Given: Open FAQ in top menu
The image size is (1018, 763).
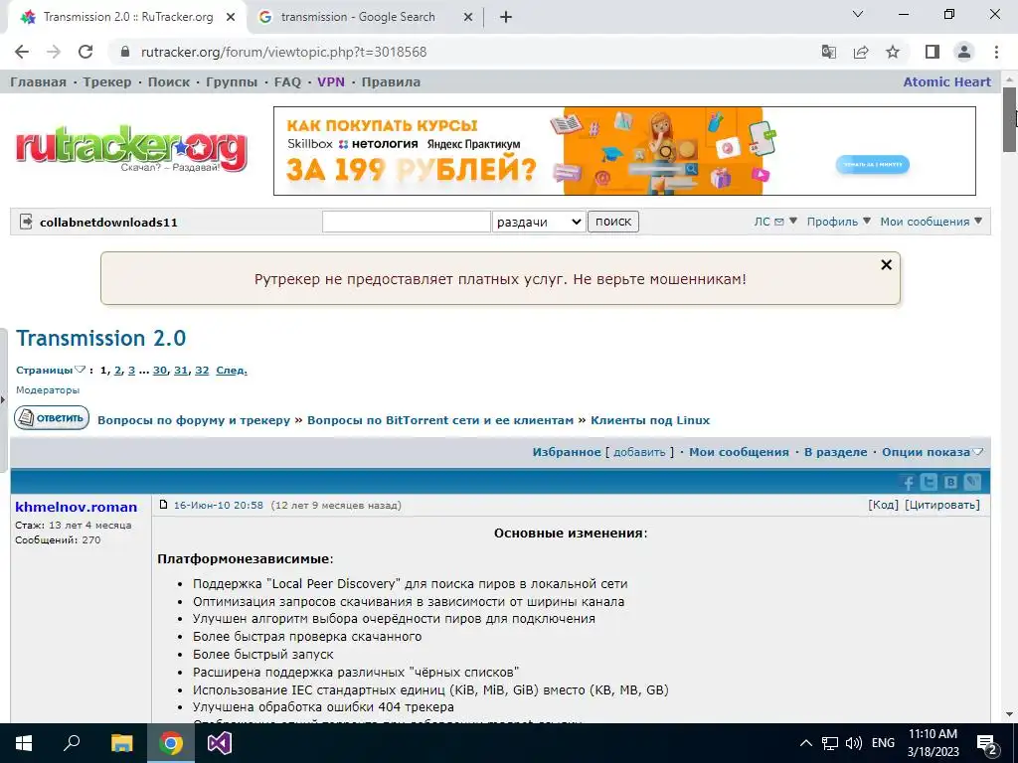Looking at the screenshot, I should tap(287, 82).
